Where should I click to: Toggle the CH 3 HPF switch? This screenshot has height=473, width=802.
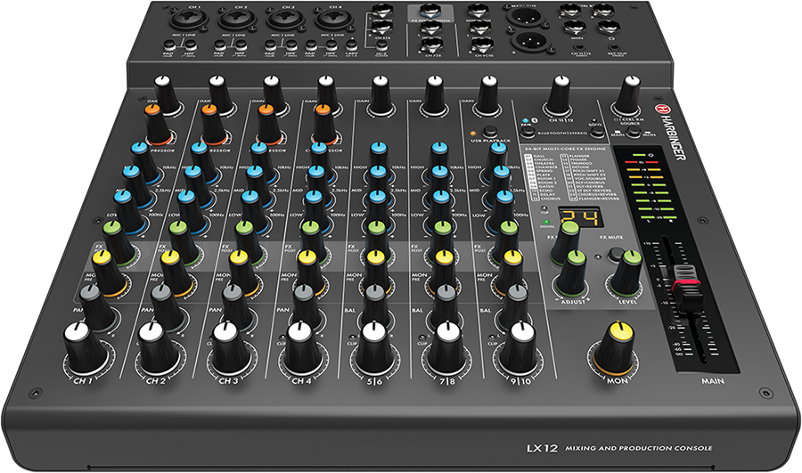tap(291, 45)
